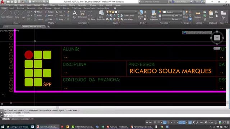This screenshot has width=230, height=129.
Task: Open Windows Start menu
Action: tap(3, 126)
